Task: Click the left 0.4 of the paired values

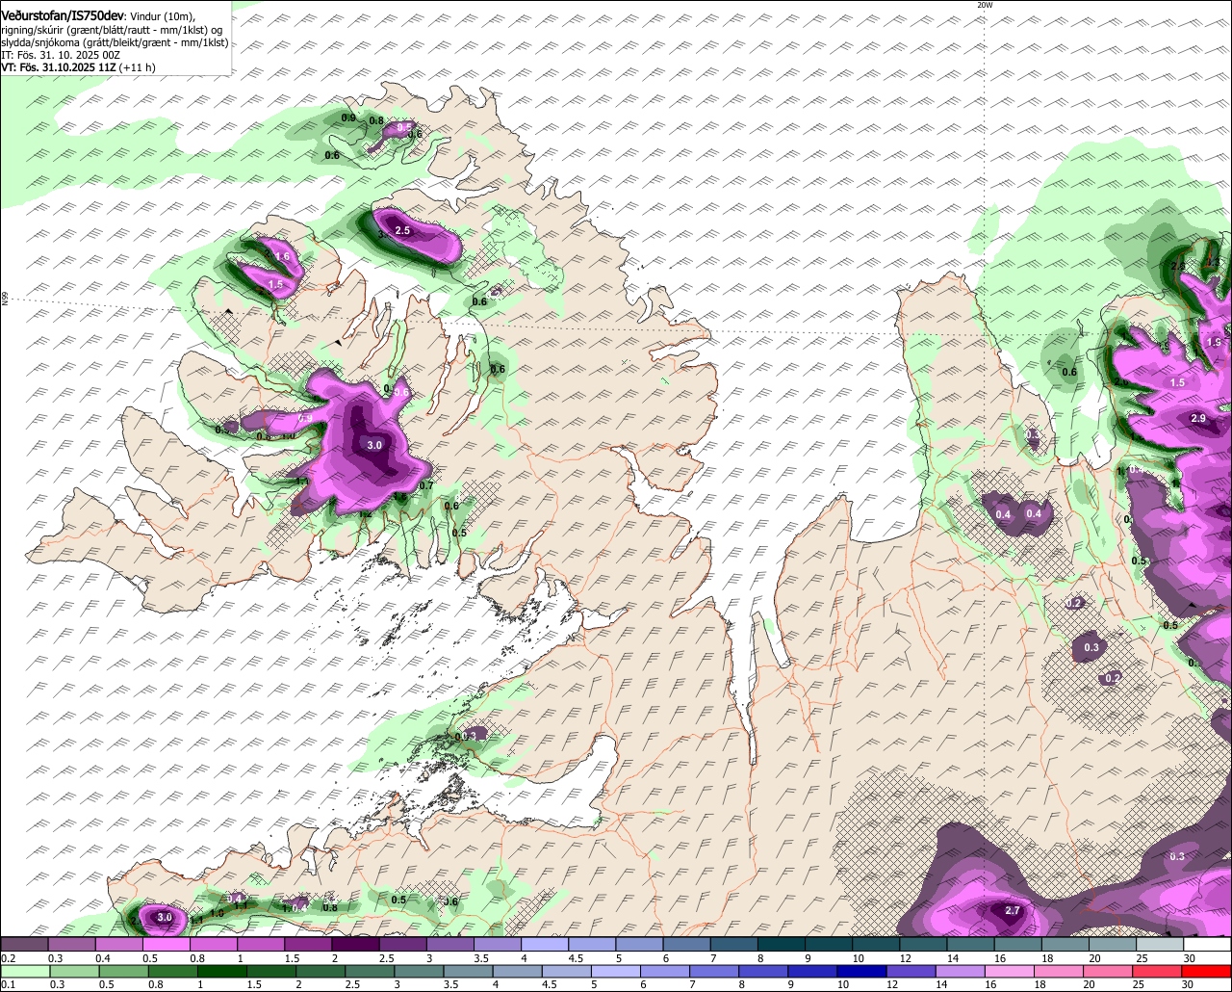Action: [x=1004, y=514]
